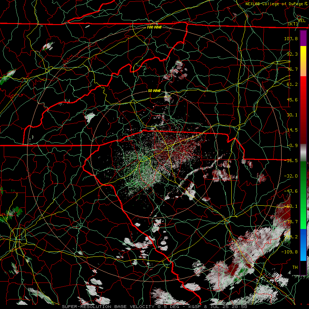
Task: Click the 61.2 velocity value
Action: pos(292,84)
